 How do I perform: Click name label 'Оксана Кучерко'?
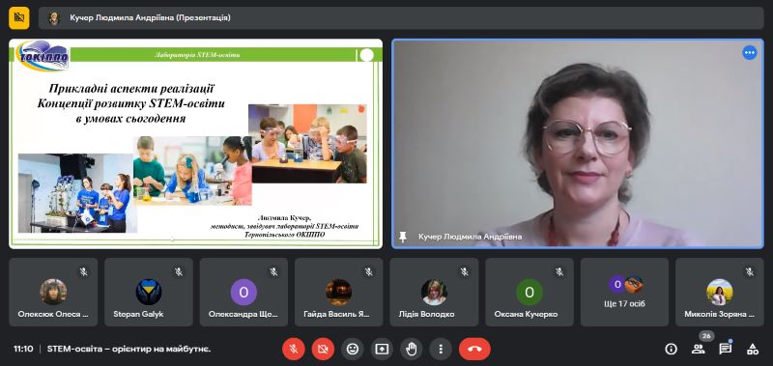(526, 314)
